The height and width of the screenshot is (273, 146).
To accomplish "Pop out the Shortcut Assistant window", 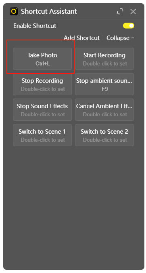I will 120,11.
